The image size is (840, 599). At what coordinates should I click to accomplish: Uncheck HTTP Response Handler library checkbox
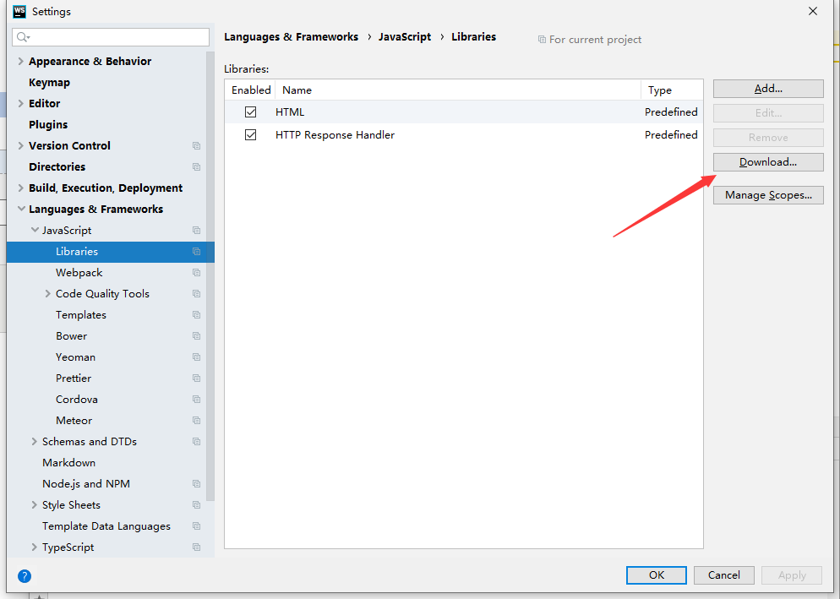251,135
